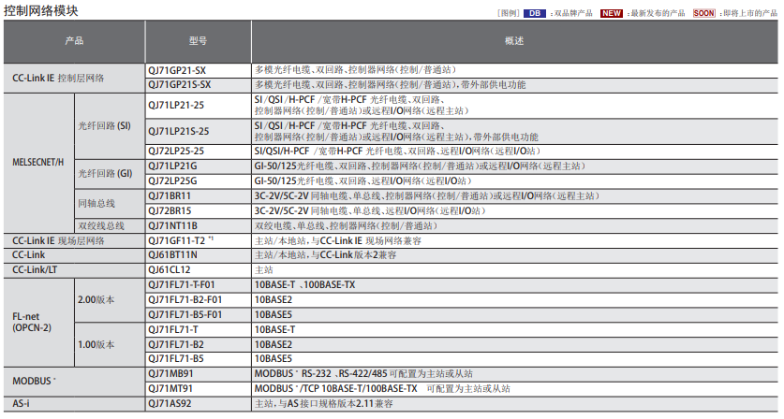Select the 控制网络模块 title
The height and width of the screenshot is (419, 784).
coord(41,10)
